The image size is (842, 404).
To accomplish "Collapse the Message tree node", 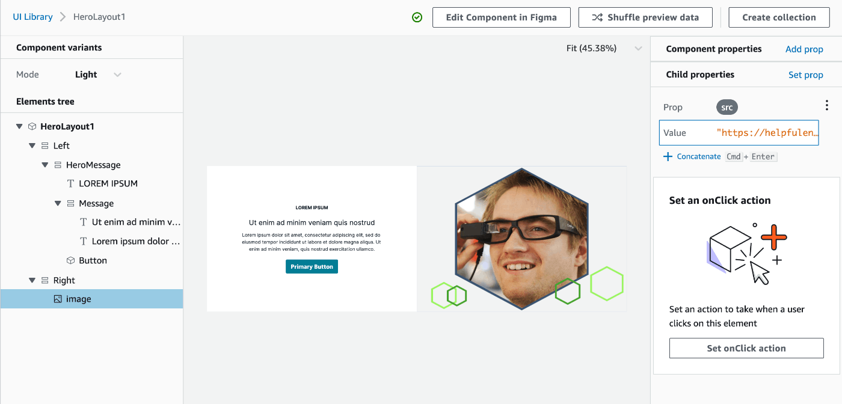I will click(x=58, y=203).
